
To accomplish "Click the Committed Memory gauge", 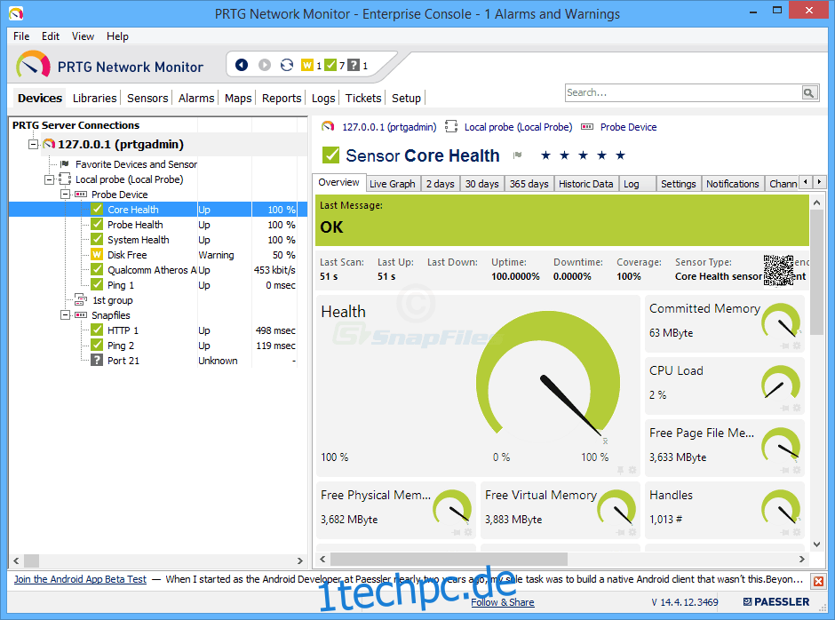I will (781, 321).
